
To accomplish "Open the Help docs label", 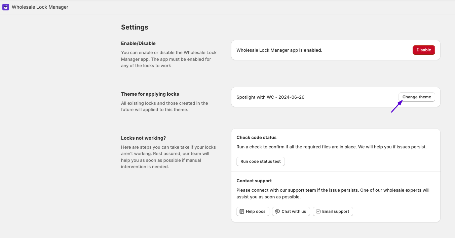I will (256, 211).
